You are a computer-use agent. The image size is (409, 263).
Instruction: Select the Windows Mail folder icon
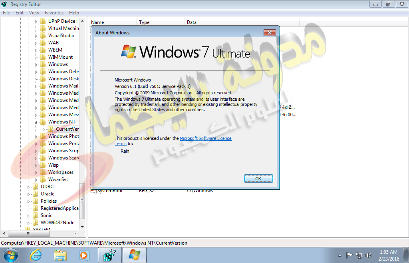coord(43,86)
